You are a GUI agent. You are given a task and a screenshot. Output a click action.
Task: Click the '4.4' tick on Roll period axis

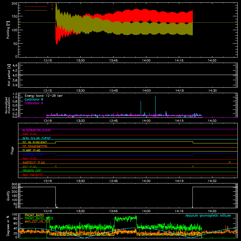click(15, 65)
